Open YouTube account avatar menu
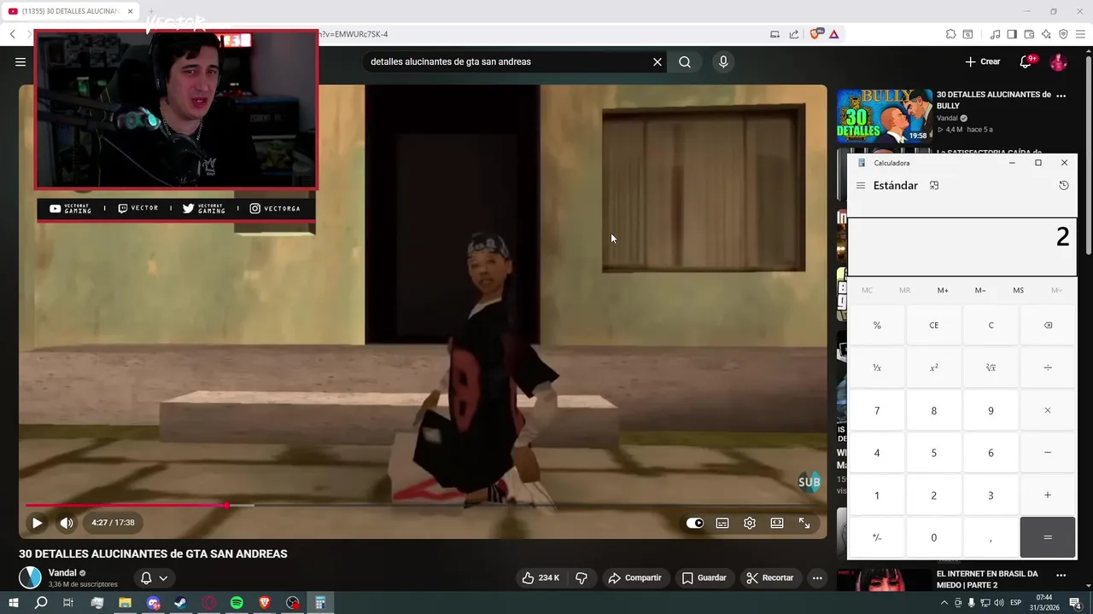Screen dimensions: 1093x614 coord(1058,61)
